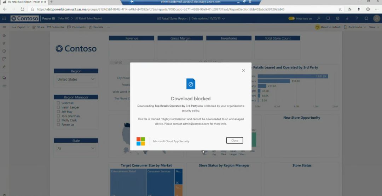The width and height of the screenshot is (382, 196).
Task: Click the Gross Margin card header
Action: point(180,38)
